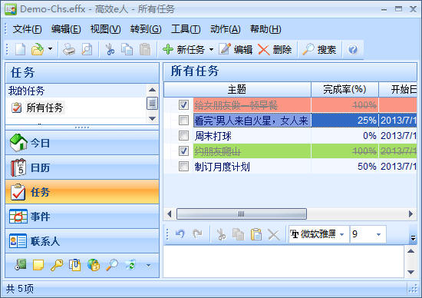Click the password key icon

click(x=57, y=265)
